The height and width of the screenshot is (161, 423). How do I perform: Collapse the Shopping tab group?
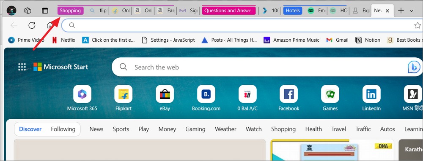click(70, 11)
